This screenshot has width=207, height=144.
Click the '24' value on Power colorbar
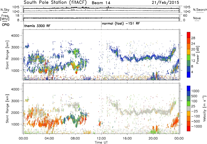point(193,44)
